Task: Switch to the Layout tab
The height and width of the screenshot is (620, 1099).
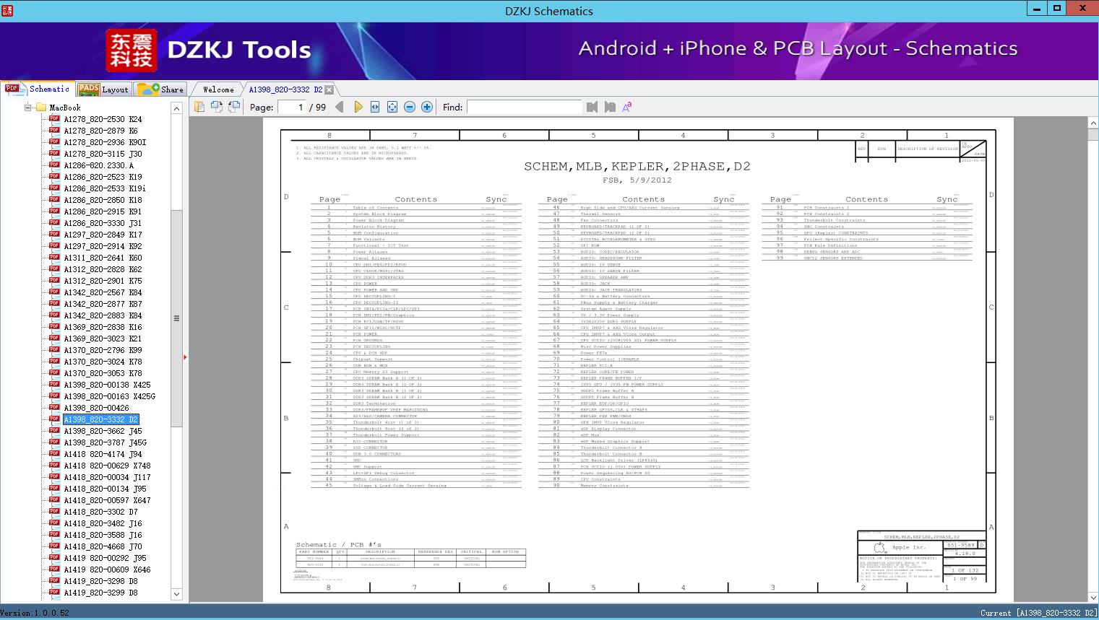Action: tap(103, 89)
